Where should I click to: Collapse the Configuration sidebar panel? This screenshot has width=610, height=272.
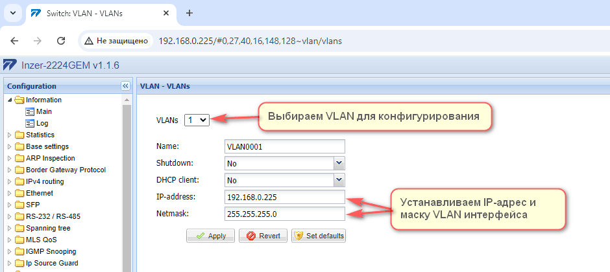(126, 86)
